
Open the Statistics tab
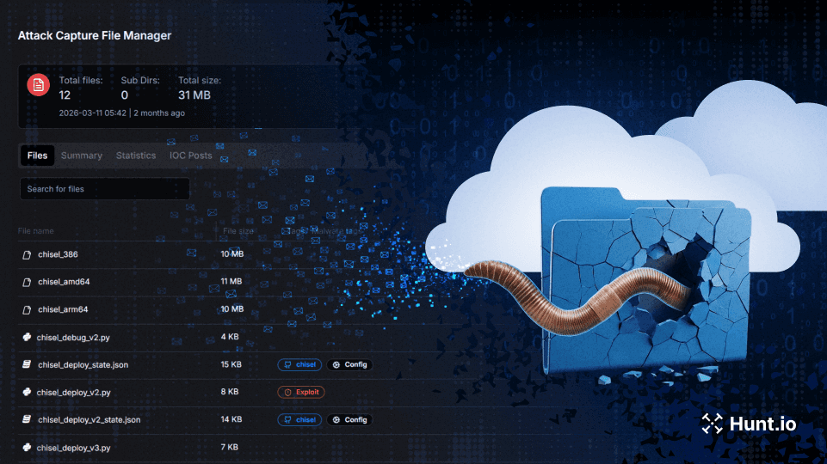[136, 156]
